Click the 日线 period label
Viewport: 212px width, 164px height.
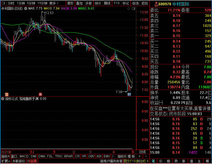[x=142, y=152]
